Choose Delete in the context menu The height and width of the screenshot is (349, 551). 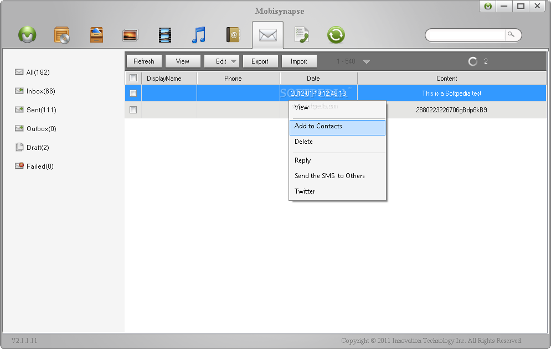coord(337,142)
